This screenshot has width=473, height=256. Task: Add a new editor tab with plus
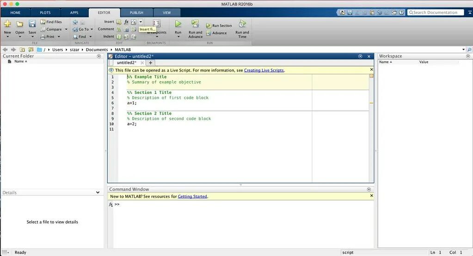click(151, 63)
